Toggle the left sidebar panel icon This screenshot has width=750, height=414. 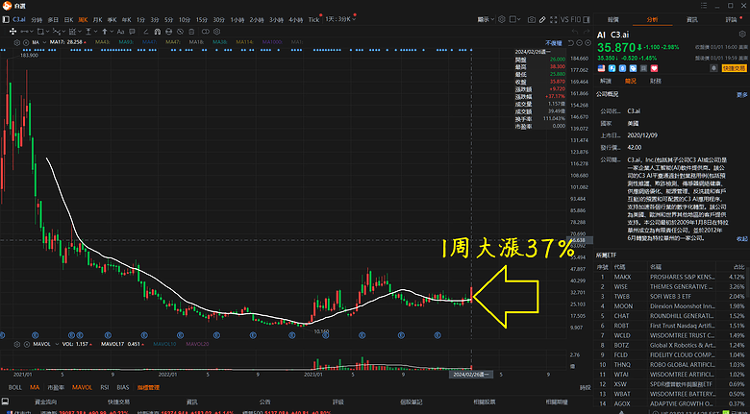[x=6, y=19]
